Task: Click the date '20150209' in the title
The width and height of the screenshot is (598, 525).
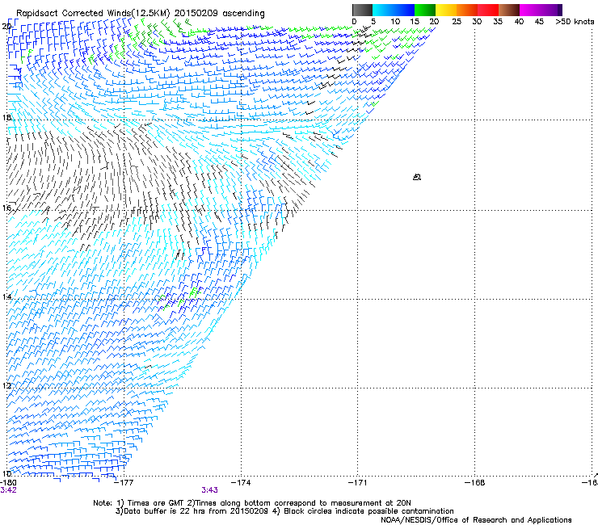Action: [196, 14]
